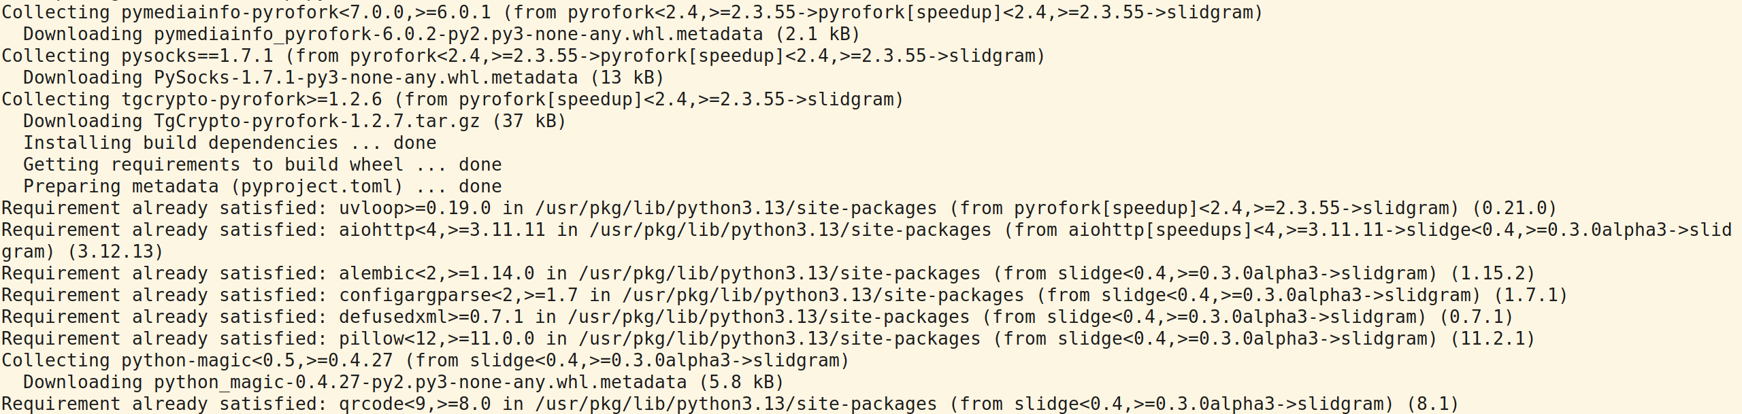This screenshot has width=1742, height=414.
Task: Click the 'defusedxml>=0.7.1' requirement text
Action: pyautogui.click(x=431, y=317)
